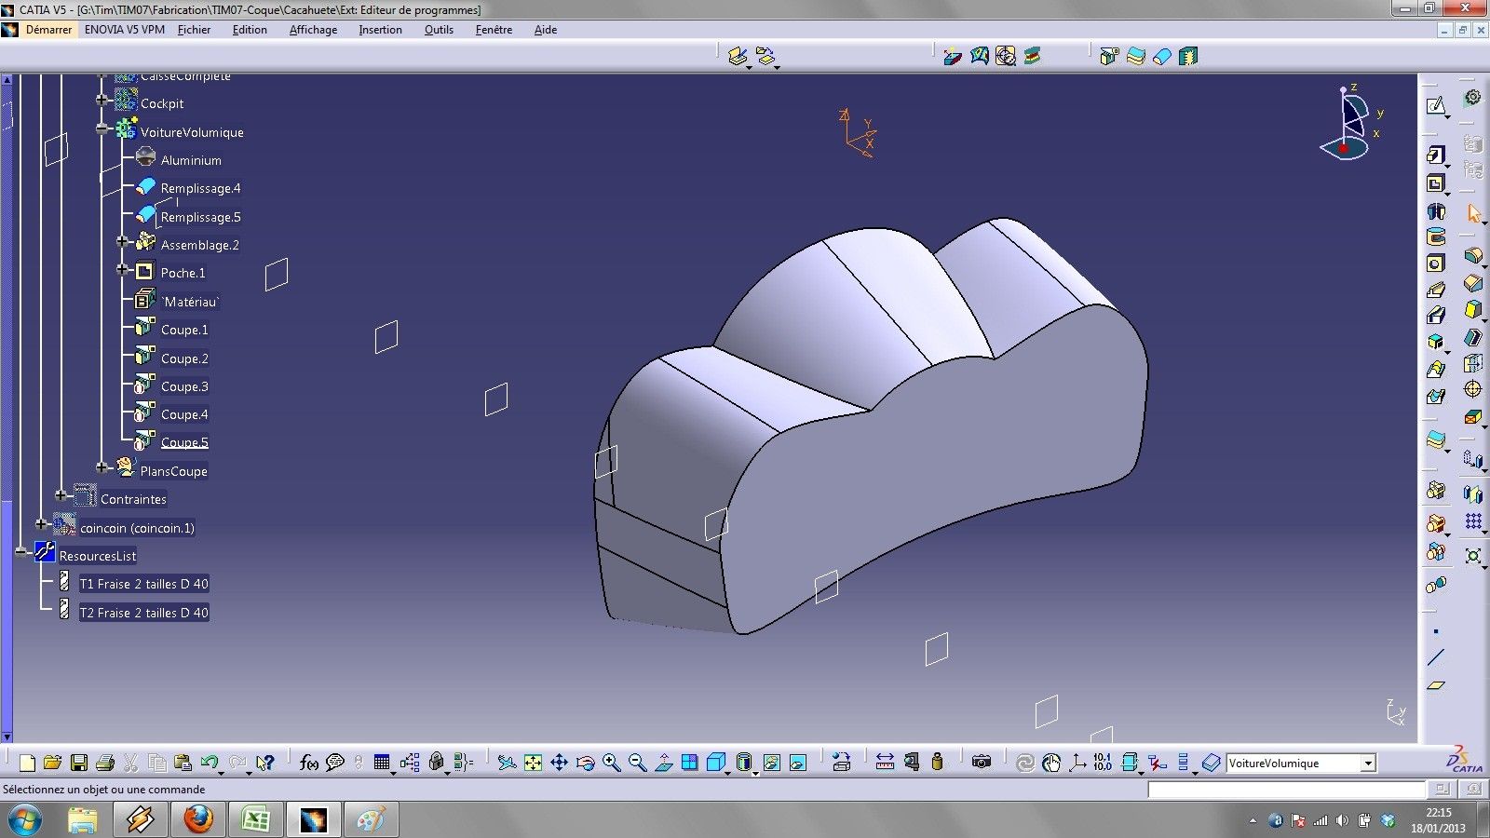The image size is (1490, 838).
Task: Open the Formula f(x) tool
Action: click(309, 764)
